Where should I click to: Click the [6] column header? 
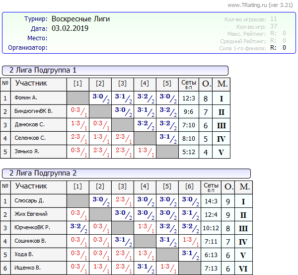click(190, 186)
